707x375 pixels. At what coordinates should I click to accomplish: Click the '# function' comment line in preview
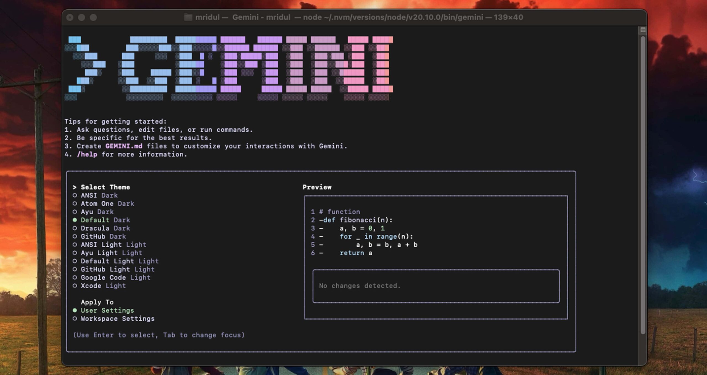click(x=340, y=212)
